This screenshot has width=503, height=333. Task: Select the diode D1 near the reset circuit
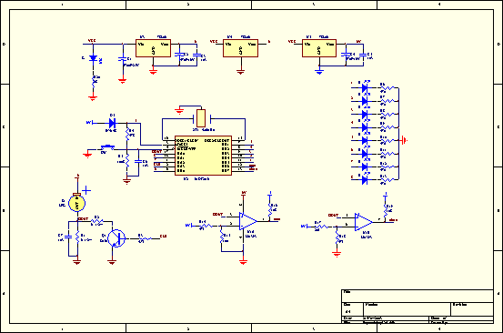click(x=112, y=123)
